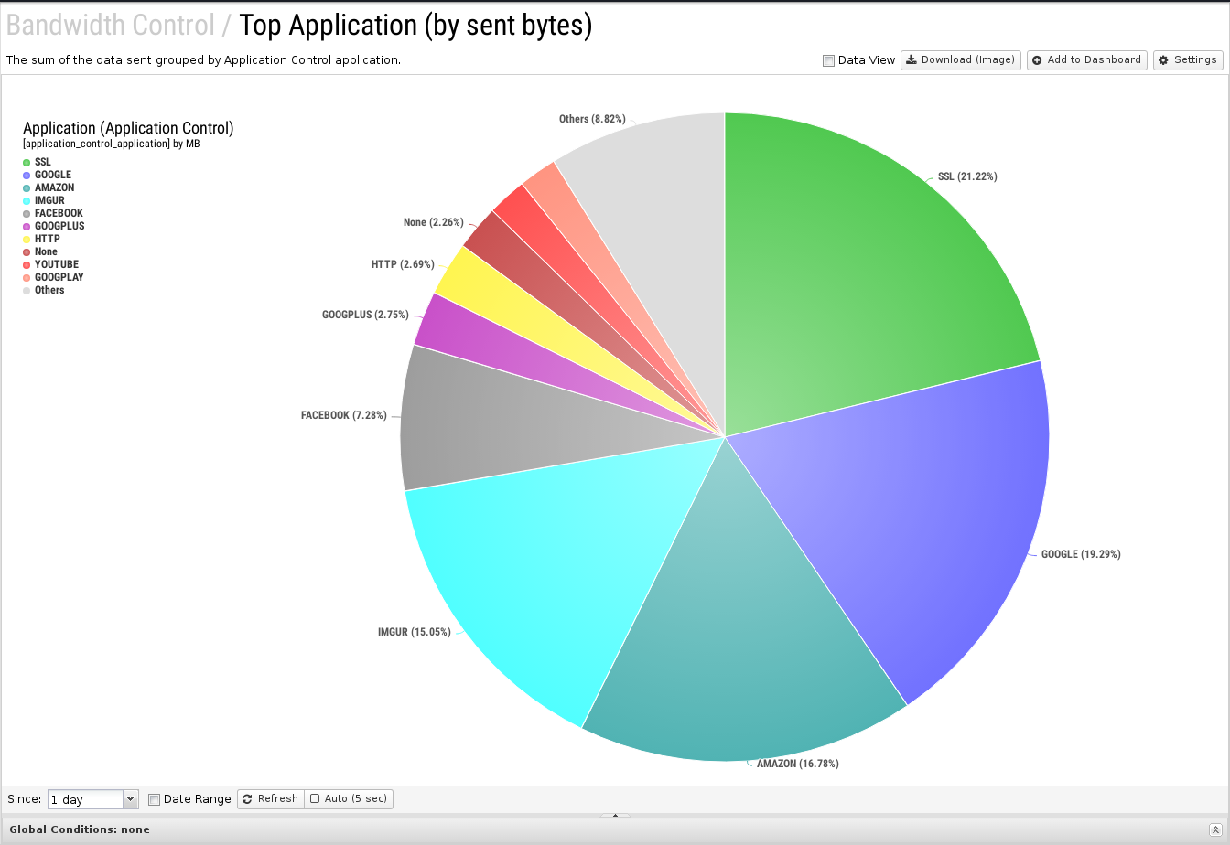
Task: Open the report Settings
Action: (x=1188, y=60)
